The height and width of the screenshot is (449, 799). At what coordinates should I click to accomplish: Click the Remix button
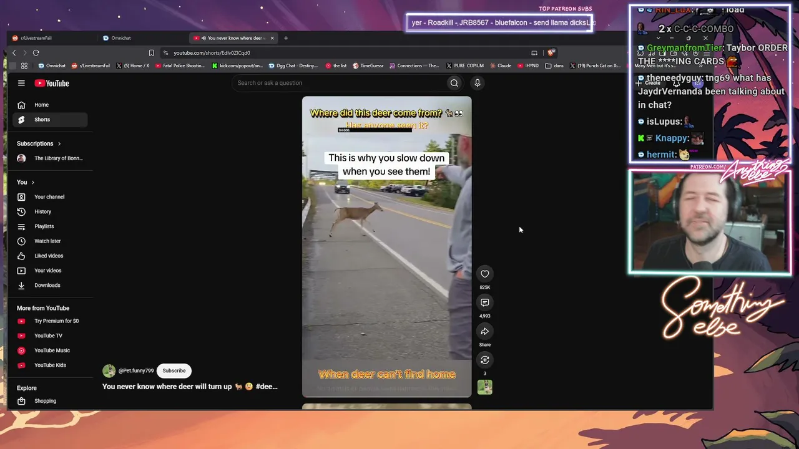(x=485, y=360)
